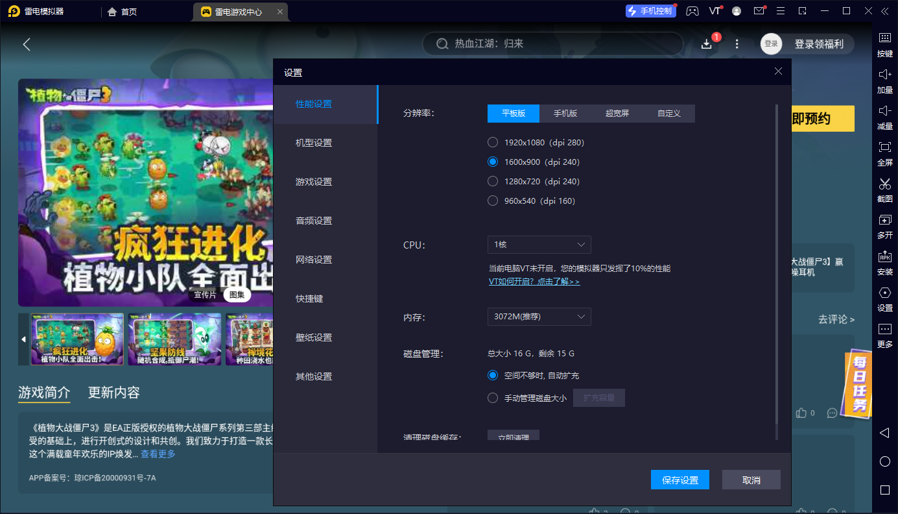This screenshot has height=514, width=898.
Task: Expand the CPU 1核 dropdown
Action: 539,245
